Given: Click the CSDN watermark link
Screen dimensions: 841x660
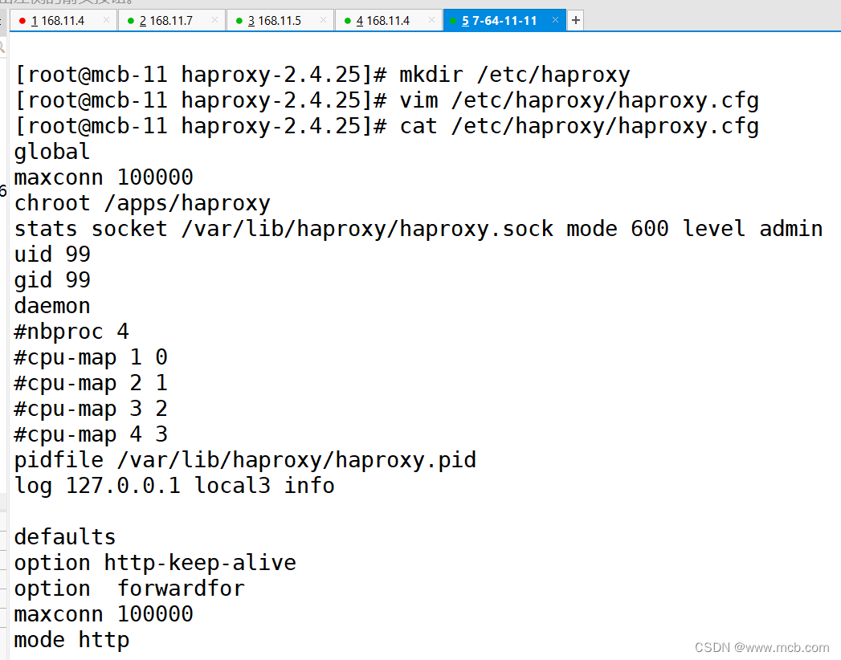Looking at the screenshot, I should [761, 647].
